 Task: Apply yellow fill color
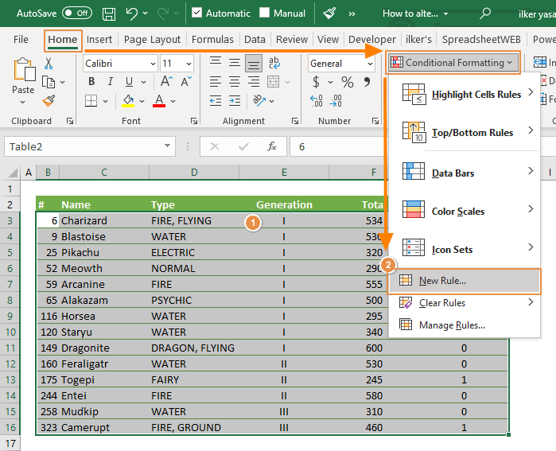point(128,101)
